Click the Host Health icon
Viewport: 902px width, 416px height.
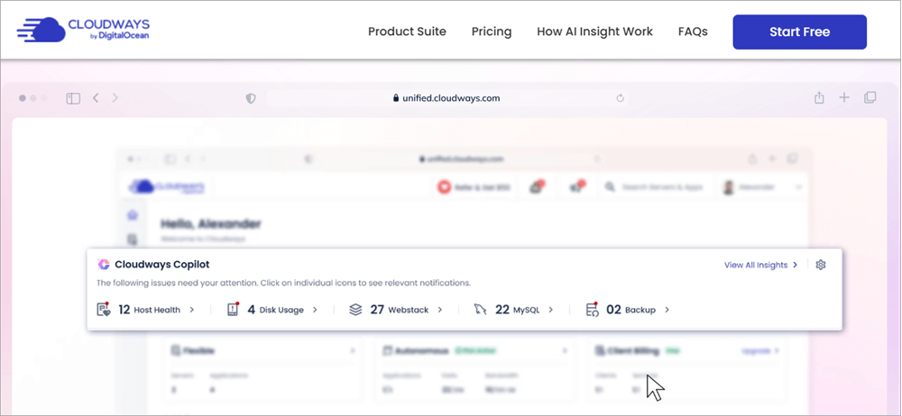[x=104, y=309]
